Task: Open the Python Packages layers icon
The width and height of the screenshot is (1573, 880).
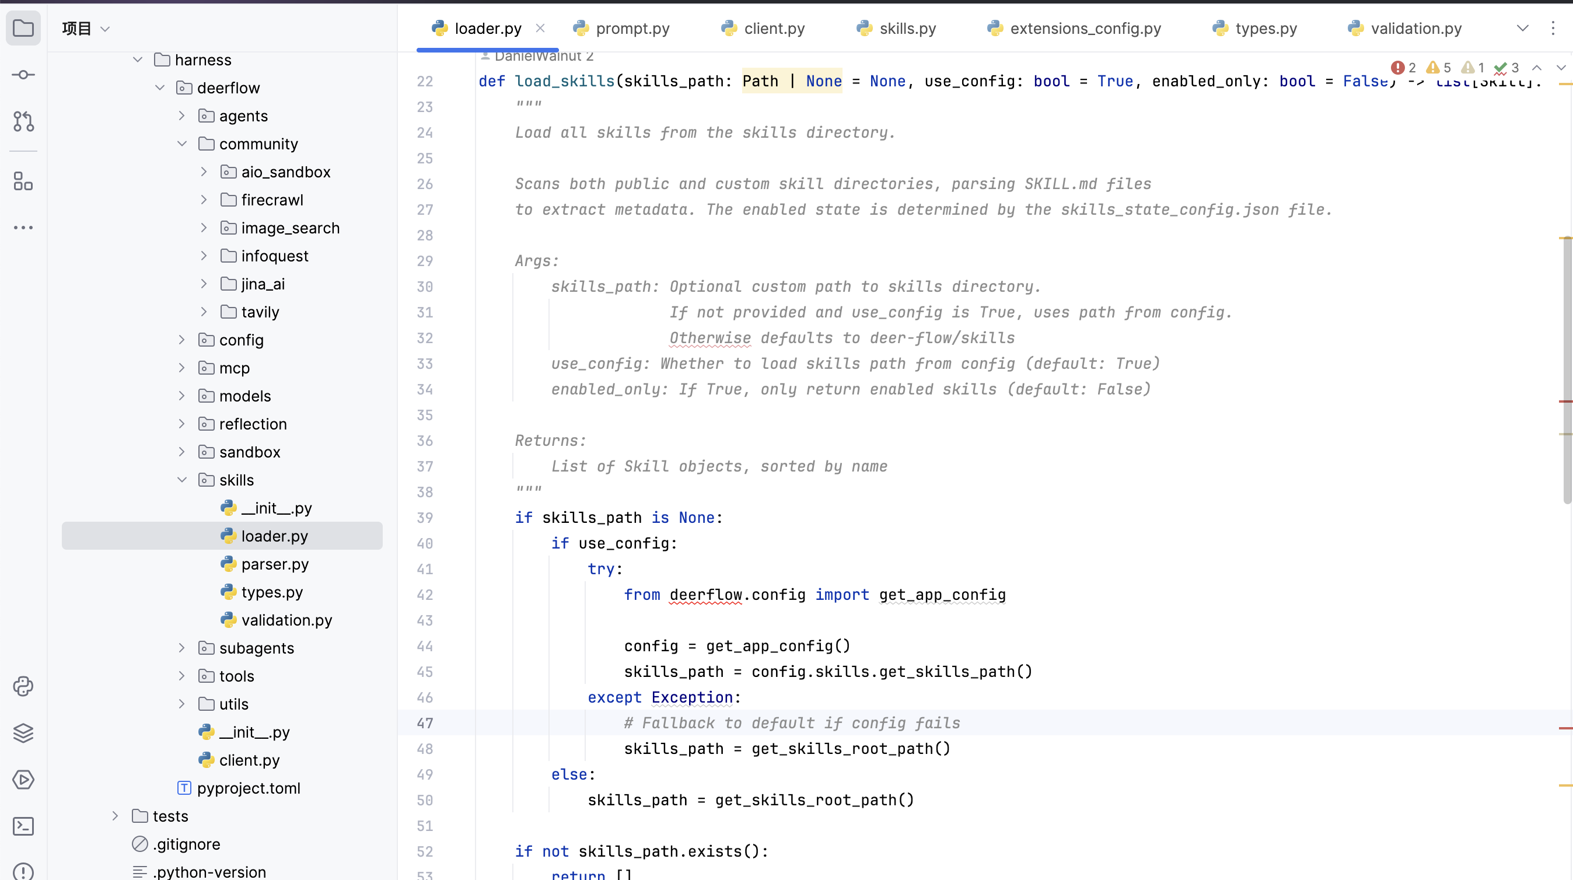Action: [x=23, y=733]
